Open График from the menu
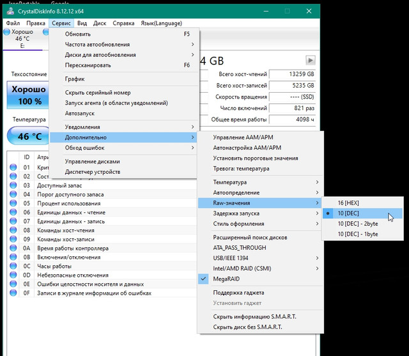The image size is (409, 356). click(123, 79)
